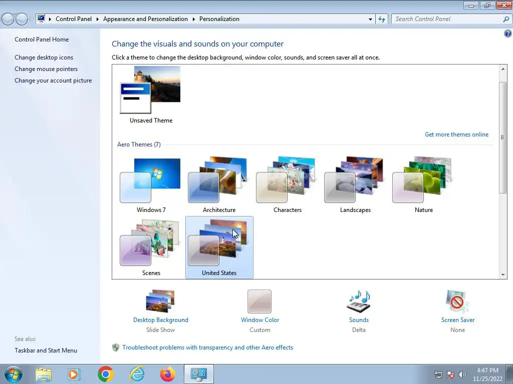The height and width of the screenshot is (384, 513).
Task: Click the control panel icon in address bar
Action: tap(41, 18)
